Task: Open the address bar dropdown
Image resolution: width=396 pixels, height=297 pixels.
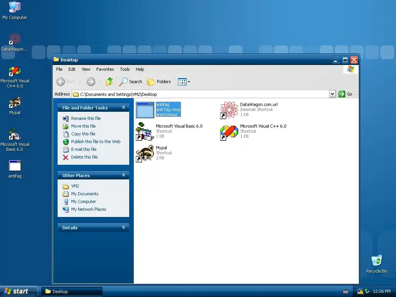Action: point(332,94)
